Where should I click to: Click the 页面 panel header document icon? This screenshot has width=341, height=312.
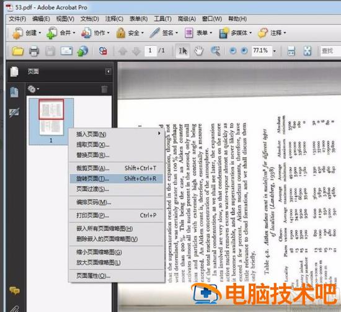[x=15, y=71]
